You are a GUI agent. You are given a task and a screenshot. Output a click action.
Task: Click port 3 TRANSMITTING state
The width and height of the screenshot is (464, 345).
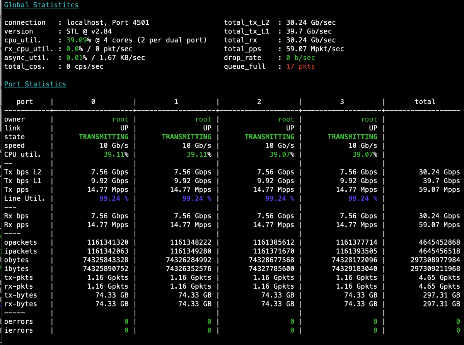(x=352, y=137)
